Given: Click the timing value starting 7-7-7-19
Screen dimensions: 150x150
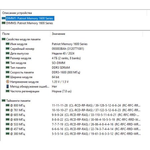Looking at the screenshot, I should coord(96,124).
